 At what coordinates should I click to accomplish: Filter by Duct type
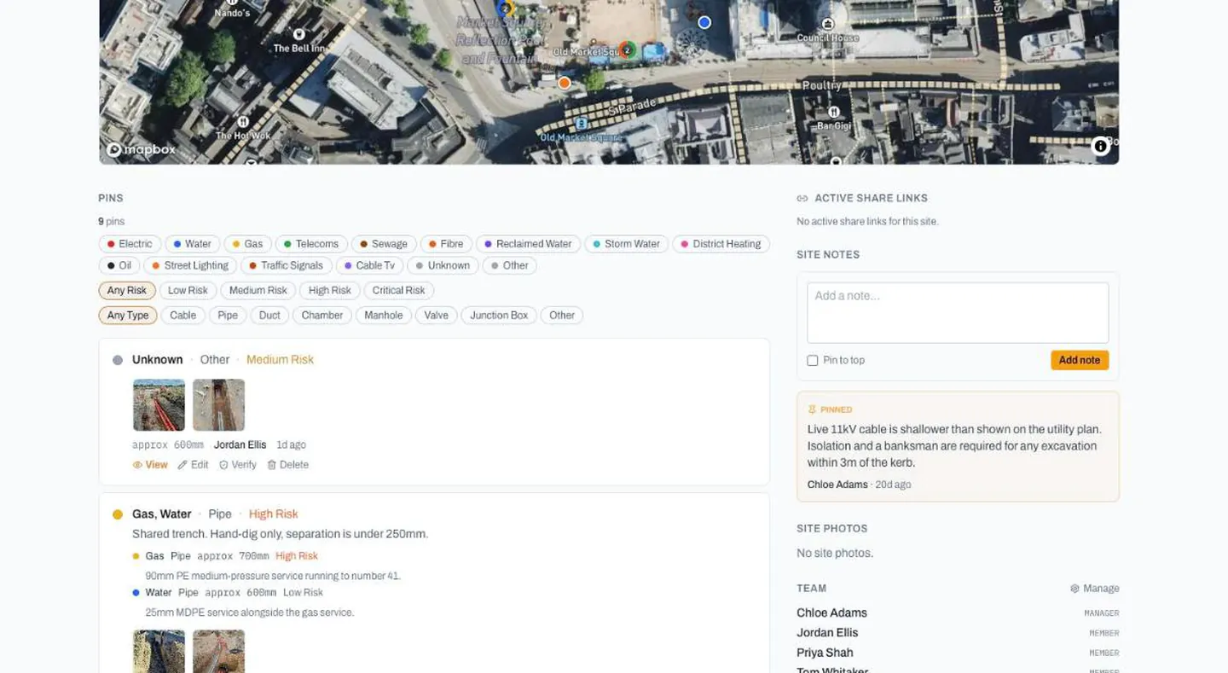coord(269,315)
